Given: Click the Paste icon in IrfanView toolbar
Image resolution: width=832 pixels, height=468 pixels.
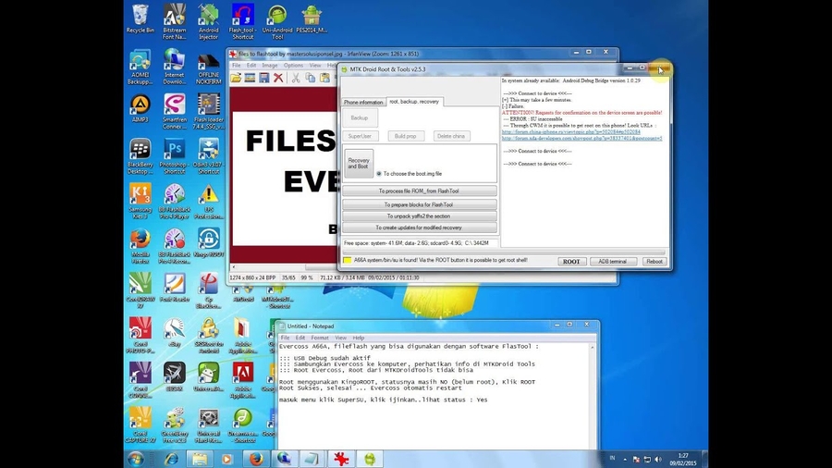Looking at the screenshot, I should [324, 79].
